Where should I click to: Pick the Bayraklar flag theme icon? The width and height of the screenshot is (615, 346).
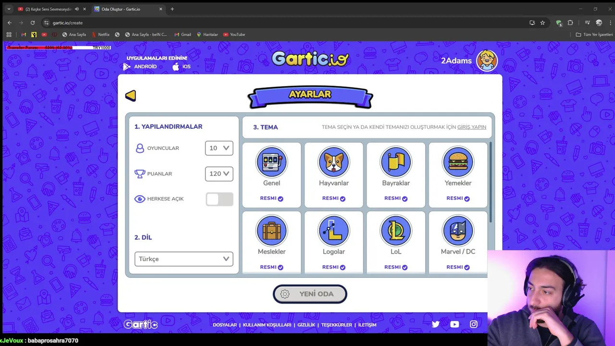[x=396, y=162]
